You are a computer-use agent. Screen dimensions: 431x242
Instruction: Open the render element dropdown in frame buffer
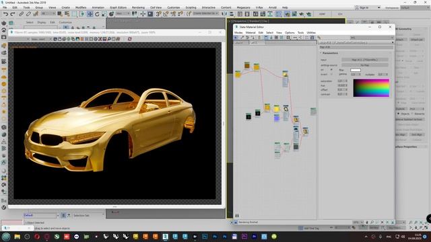tap(41, 39)
